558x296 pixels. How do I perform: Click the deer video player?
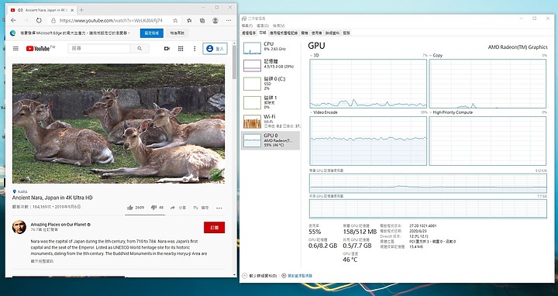point(119,123)
